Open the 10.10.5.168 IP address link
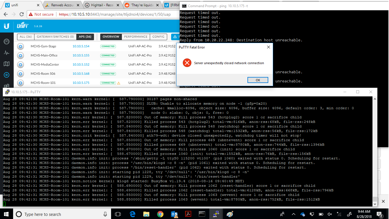The image size is (389, 219). click(81, 74)
